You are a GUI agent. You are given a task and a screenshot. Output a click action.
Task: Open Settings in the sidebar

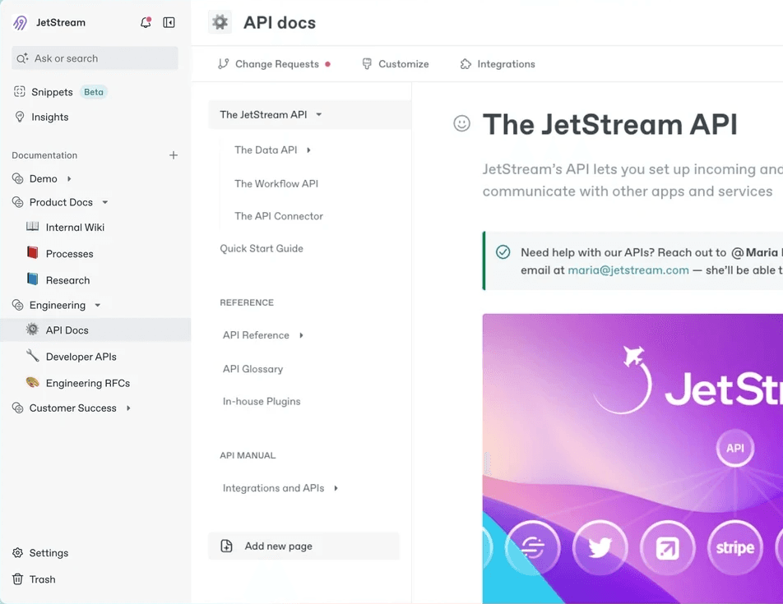click(x=49, y=552)
